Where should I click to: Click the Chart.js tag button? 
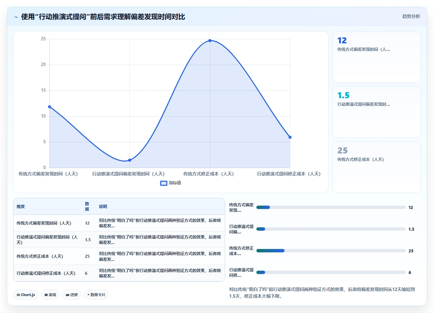[x=26, y=295]
